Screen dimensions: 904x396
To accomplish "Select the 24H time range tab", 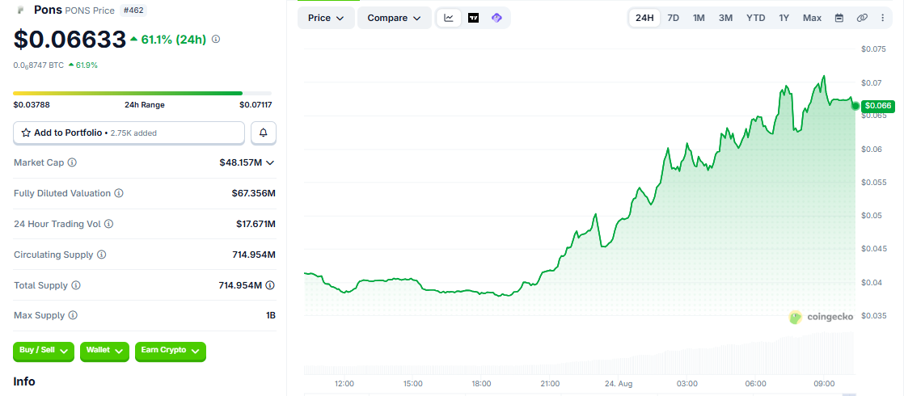I will pyautogui.click(x=644, y=18).
